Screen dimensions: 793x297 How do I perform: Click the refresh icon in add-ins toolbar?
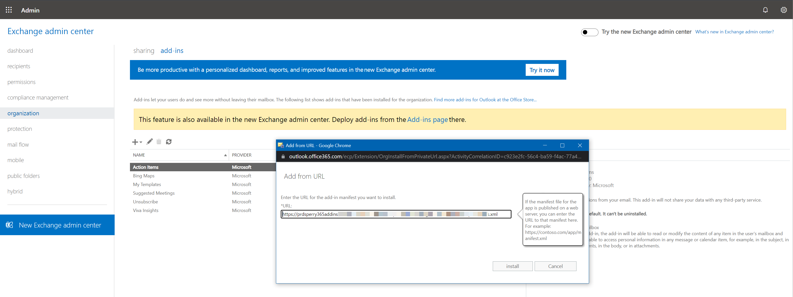(169, 142)
